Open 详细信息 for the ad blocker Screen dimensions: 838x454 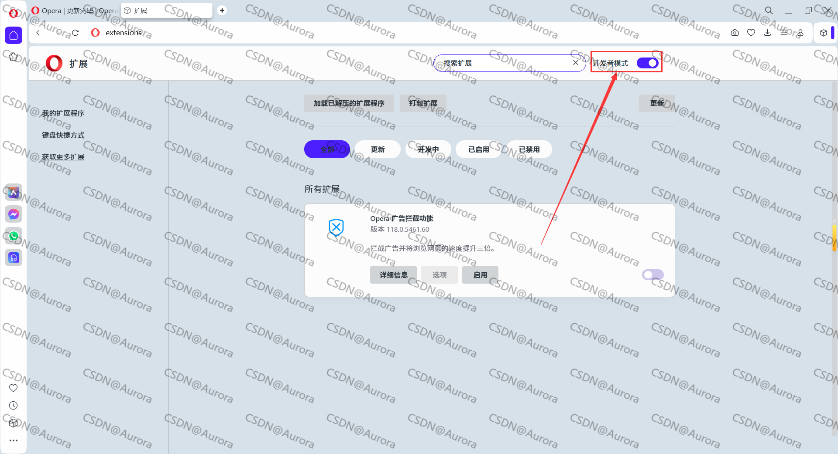point(394,275)
